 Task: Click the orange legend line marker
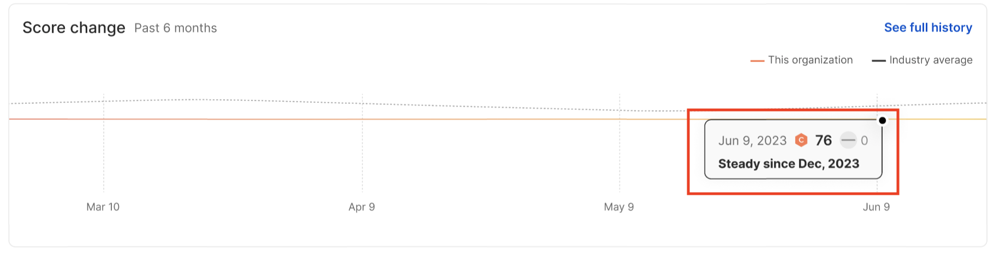tap(757, 61)
